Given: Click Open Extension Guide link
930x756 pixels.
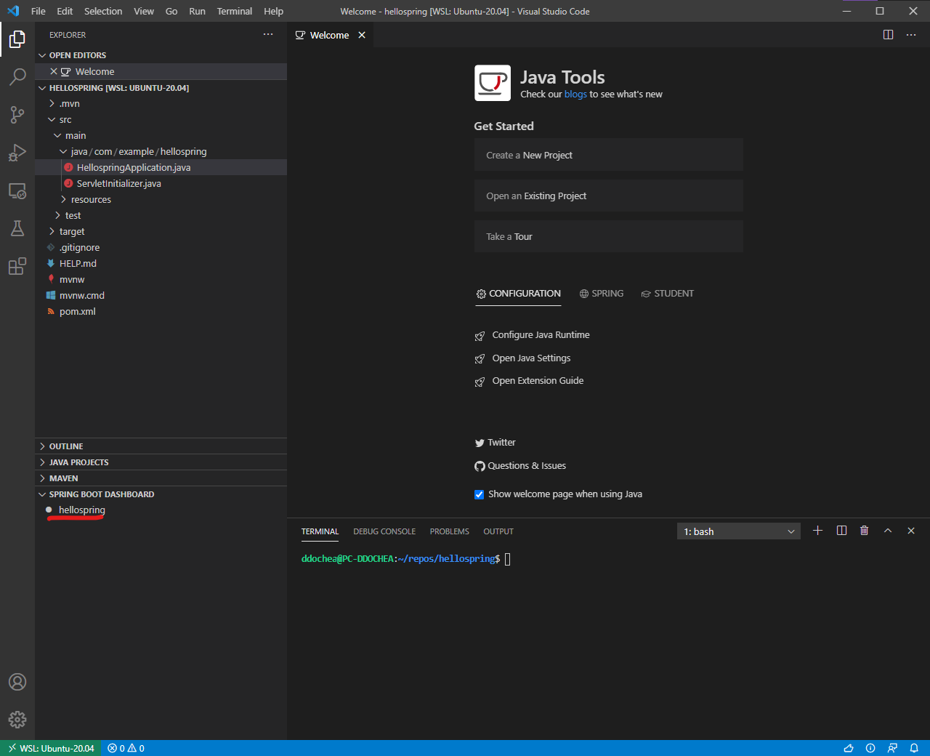Looking at the screenshot, I should (x=538, y=381).
